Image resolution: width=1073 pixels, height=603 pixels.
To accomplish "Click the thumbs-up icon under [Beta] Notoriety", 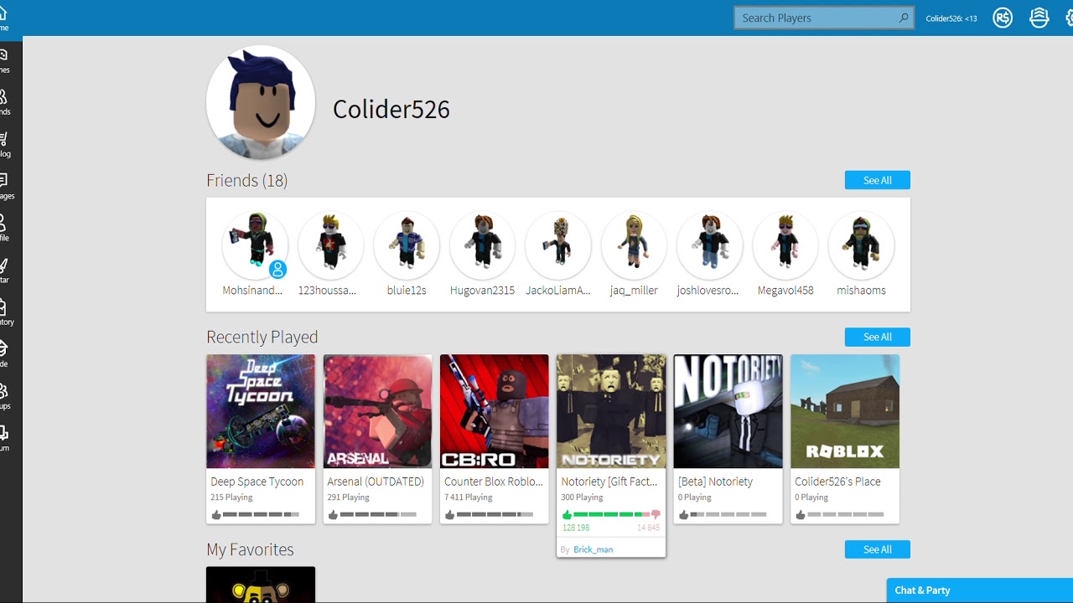I will pyautogui.click(x=683, y=514).
